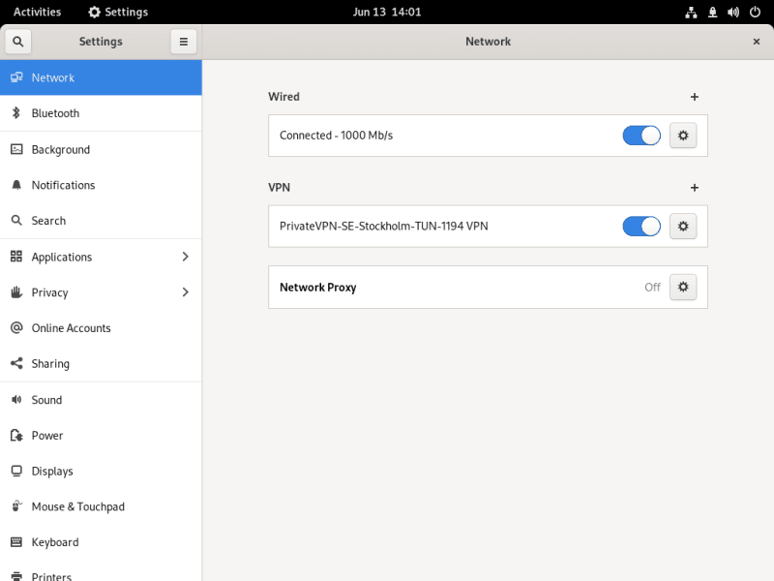Open Background settings panel
This screenshot has width=774, height=581.
pos(101,149)
